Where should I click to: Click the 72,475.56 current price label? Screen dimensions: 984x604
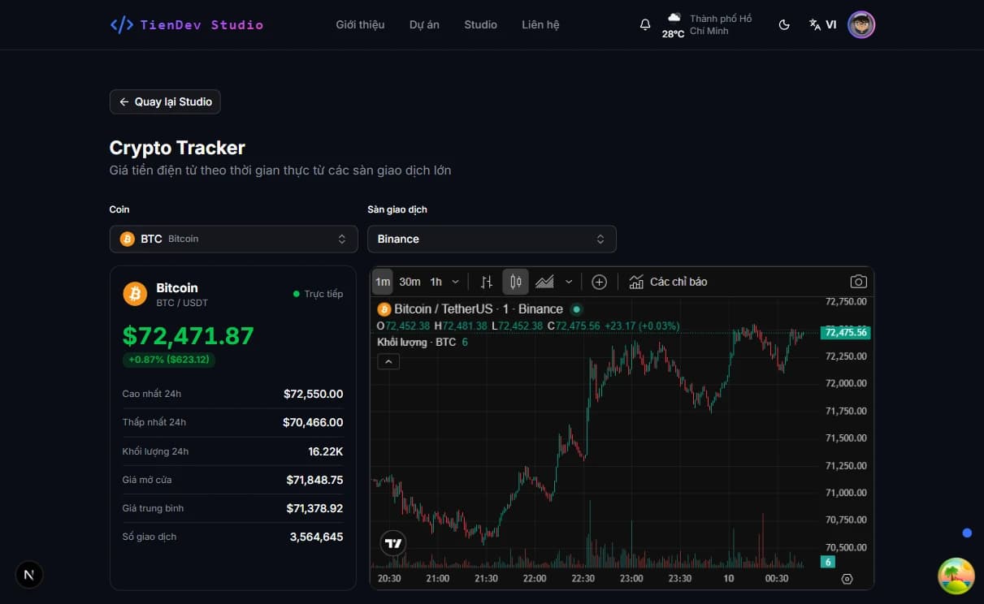(846, 333)
